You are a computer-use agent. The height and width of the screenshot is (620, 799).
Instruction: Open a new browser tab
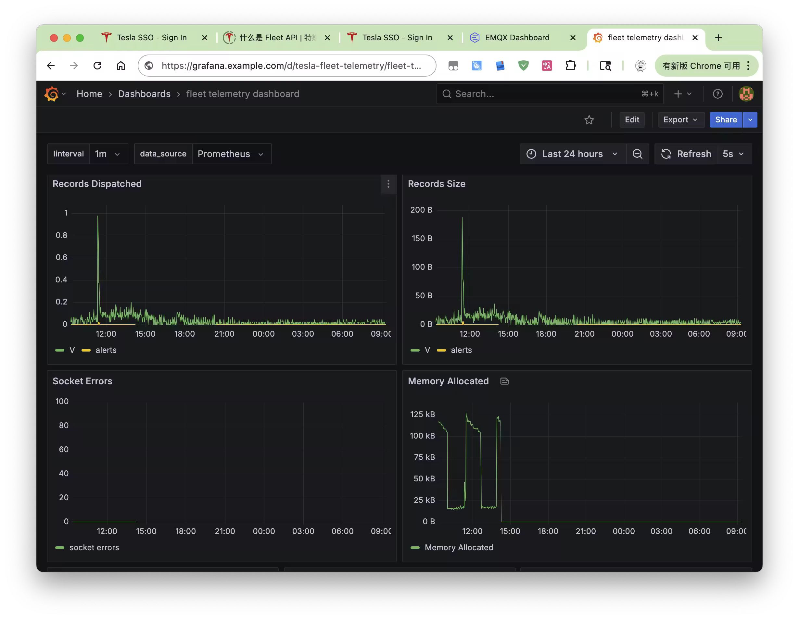coord(718,38)
